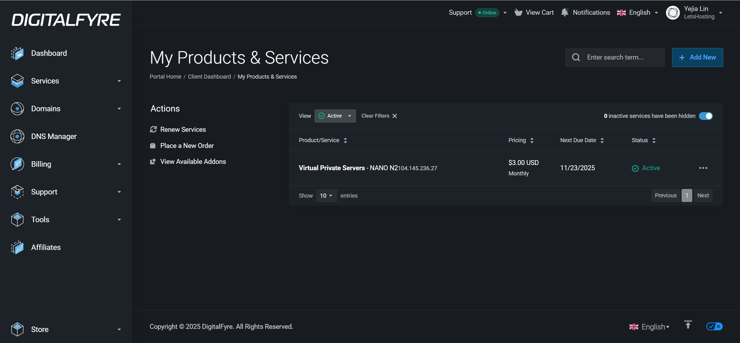The height and width of the screenshot is (343, 740).
Task: Click the Services layered-box icon
Action: (x=17, y=81)
